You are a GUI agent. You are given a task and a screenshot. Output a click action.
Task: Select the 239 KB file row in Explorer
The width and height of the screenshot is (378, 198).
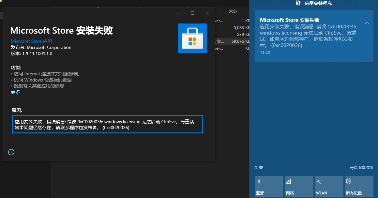(x=232, y=35)
